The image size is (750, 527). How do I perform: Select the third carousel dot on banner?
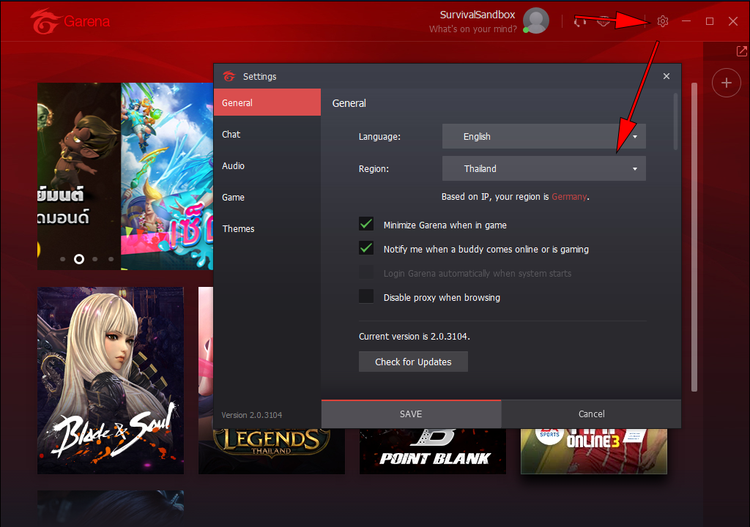click(95, 259)
